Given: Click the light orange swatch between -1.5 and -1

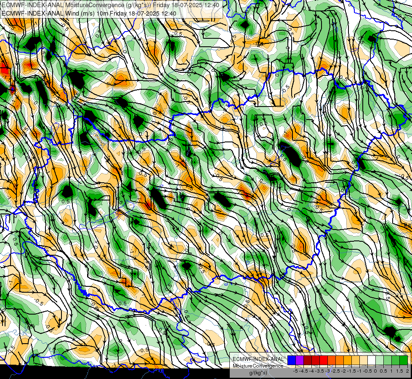Looking at the screenshot, I should 356,360.
